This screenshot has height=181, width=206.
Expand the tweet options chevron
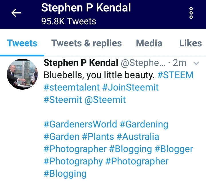(x=196, y=63)
